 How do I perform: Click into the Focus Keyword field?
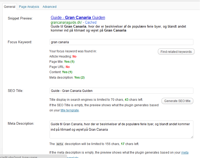[121, 42]
